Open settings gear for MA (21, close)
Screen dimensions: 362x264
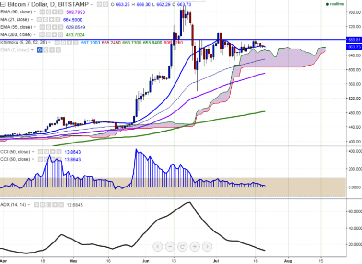pyautogui.click(x=45, y=20)
